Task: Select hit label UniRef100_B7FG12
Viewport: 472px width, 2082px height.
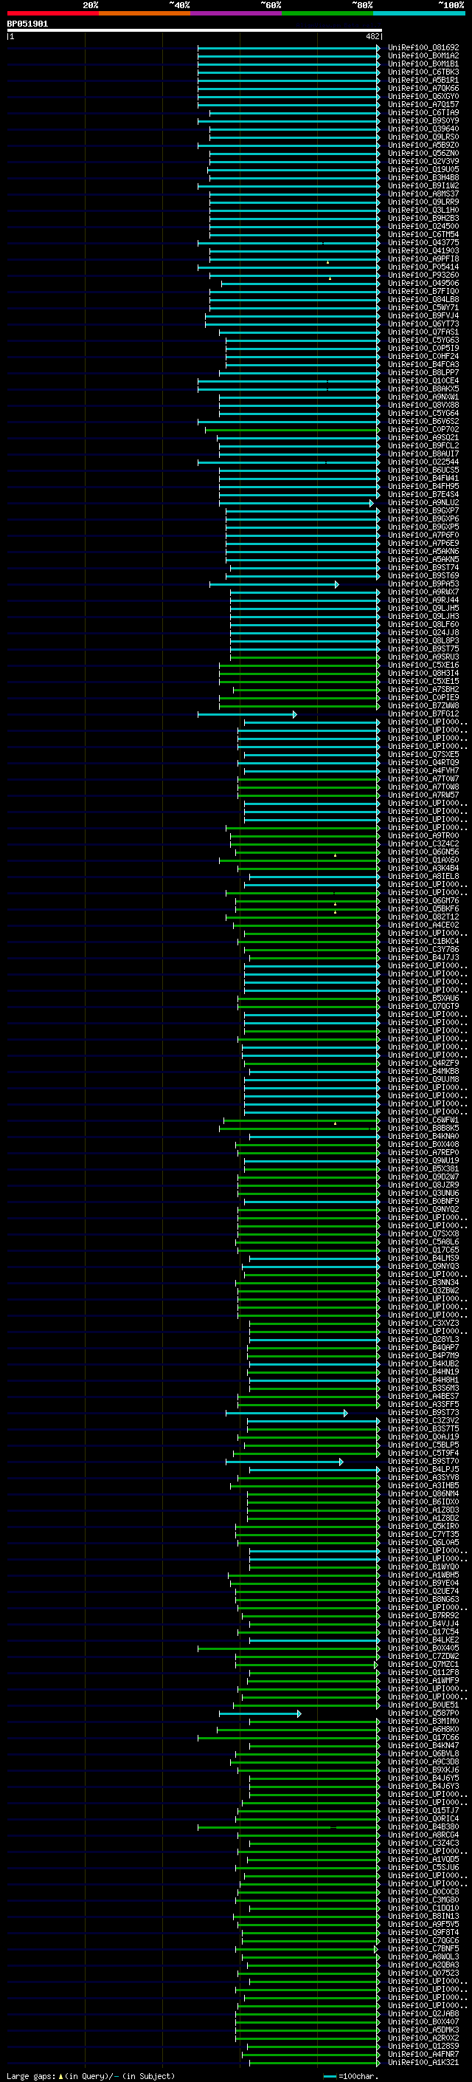Action: (x=423, y=713)
